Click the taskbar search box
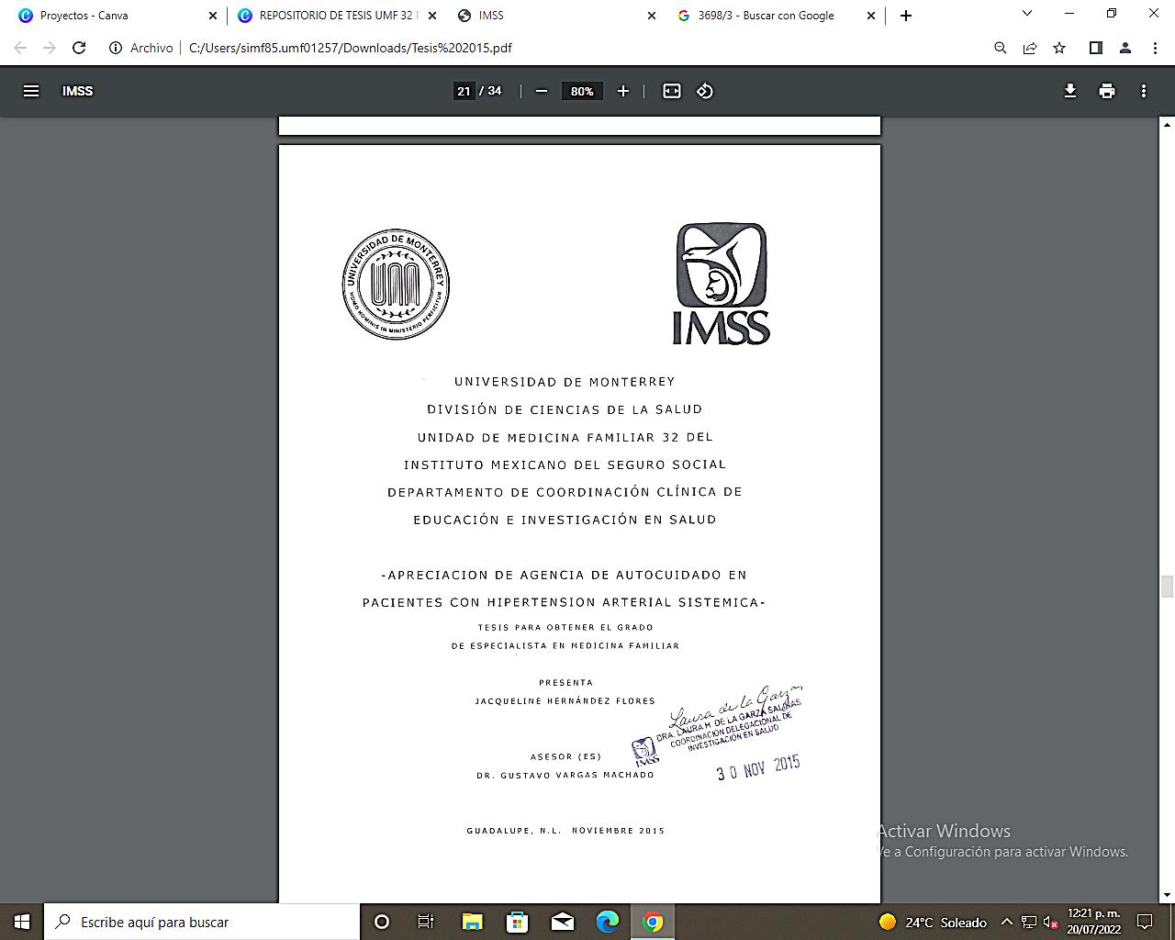The image size is (1175, 940). pos(202,922)
